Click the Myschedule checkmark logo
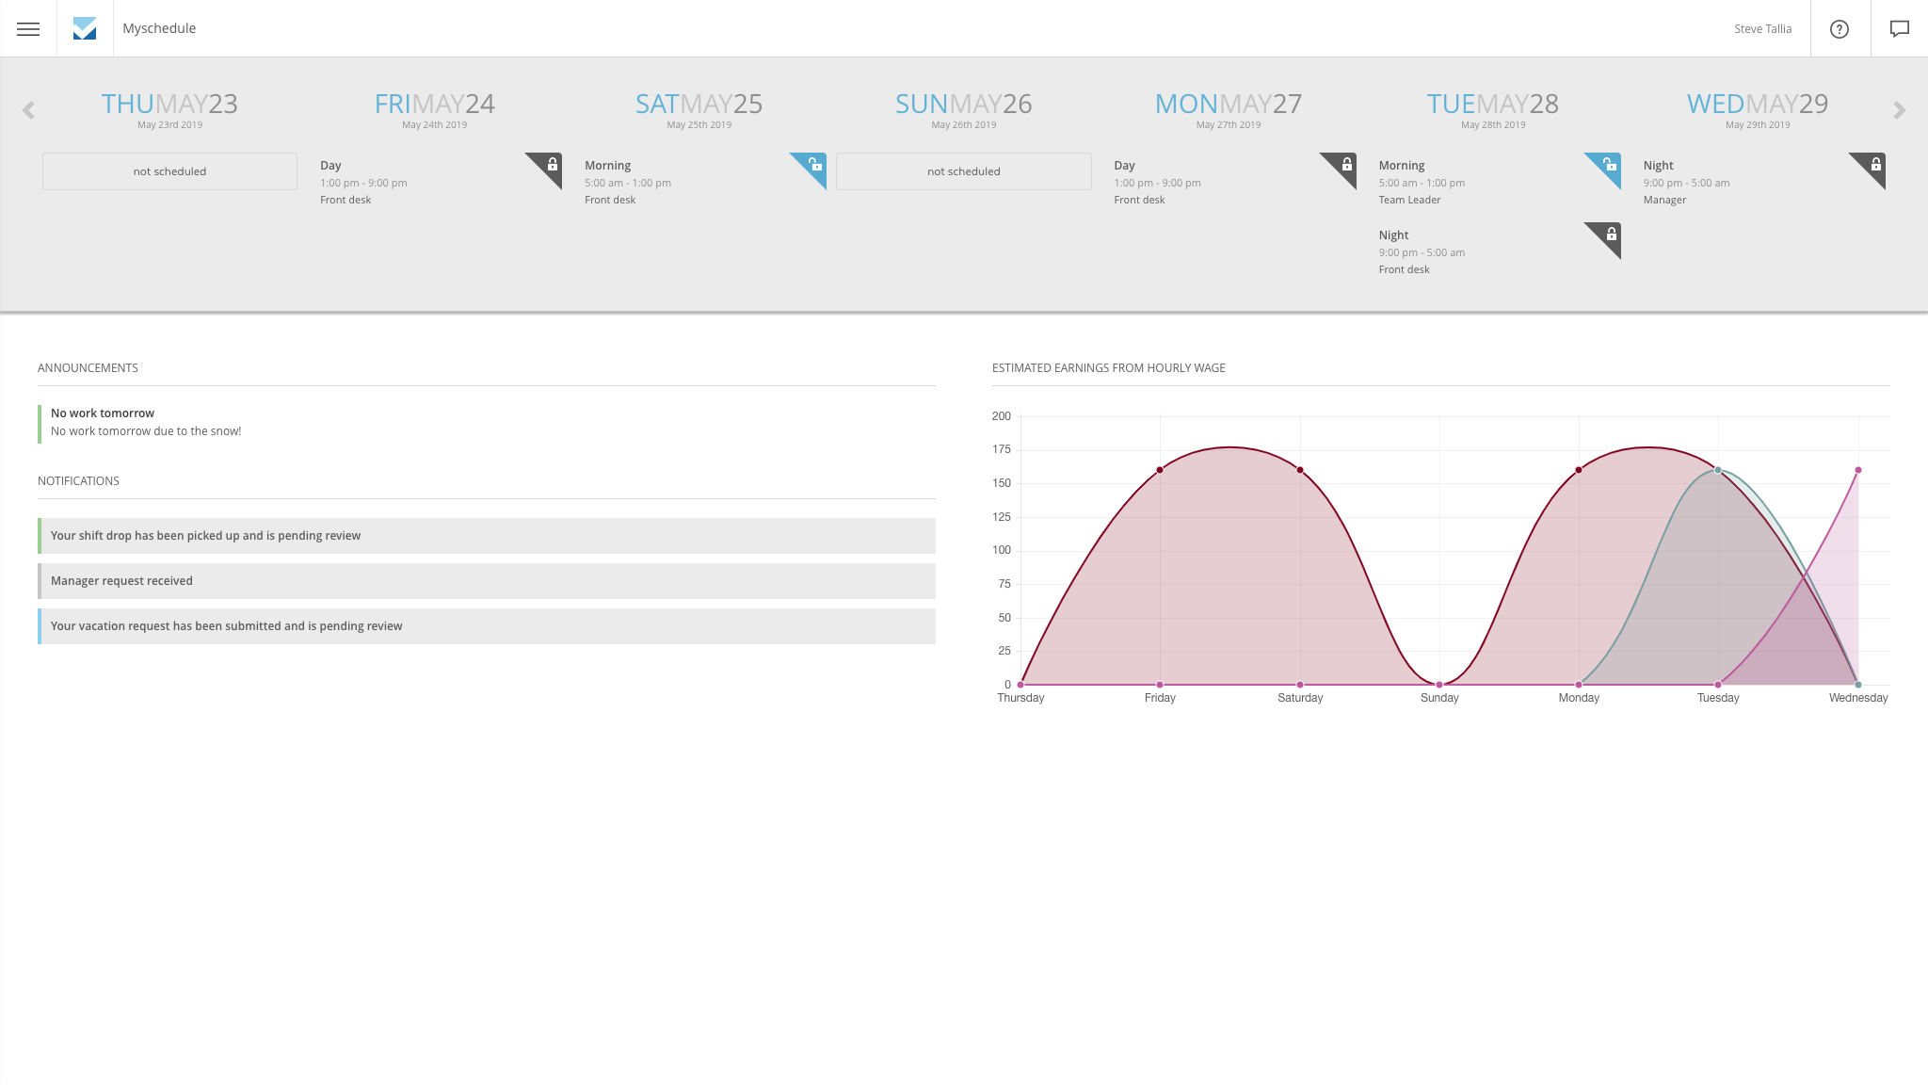The width and height of the screenshot is (1928, 1085). coord(85,28)
